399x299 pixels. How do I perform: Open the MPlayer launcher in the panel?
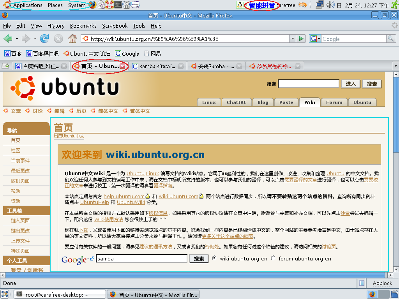point(135,5)
